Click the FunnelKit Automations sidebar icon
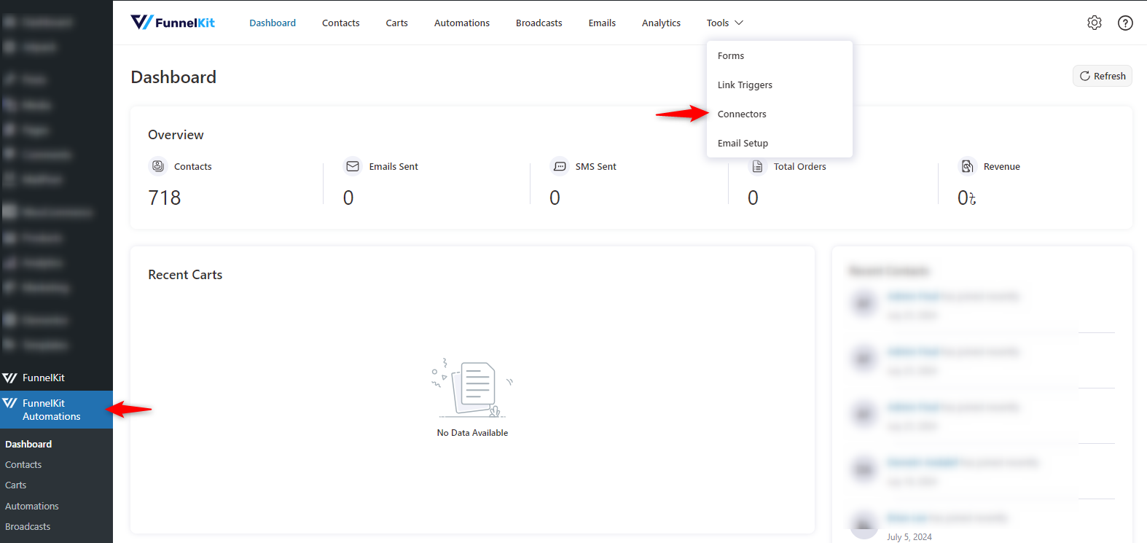The width and height of the screenshot is (1147, 543). coord(9,403)
